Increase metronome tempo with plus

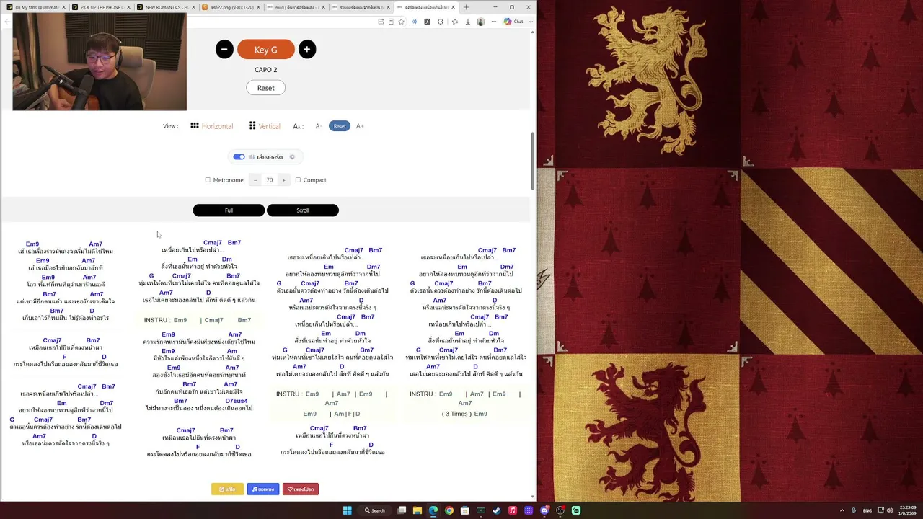283,180
